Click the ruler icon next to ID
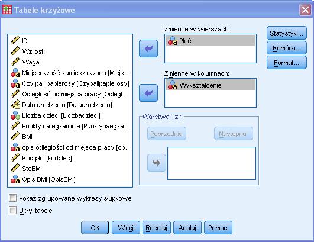Screen dimensions: 314x242 tap(15, 40)
